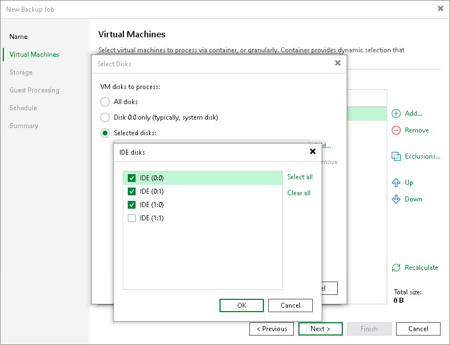The width and height of the screenshot is (450, 345).
Task: Uncheck the IDE (0:1) checkbox
Action: point(132,191)
